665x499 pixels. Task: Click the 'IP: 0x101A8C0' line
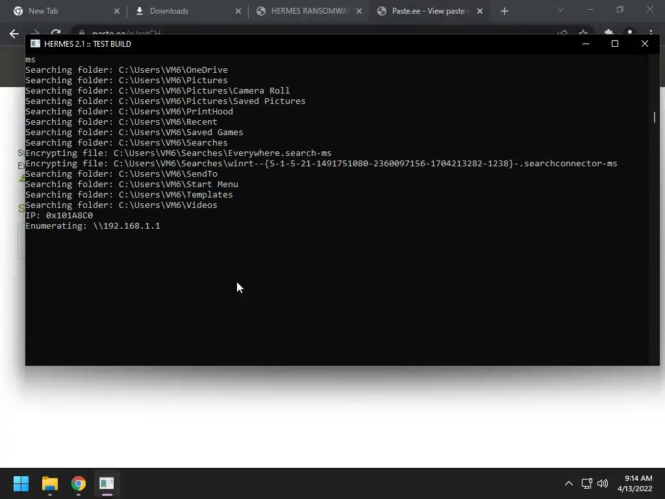coord(59,216)
